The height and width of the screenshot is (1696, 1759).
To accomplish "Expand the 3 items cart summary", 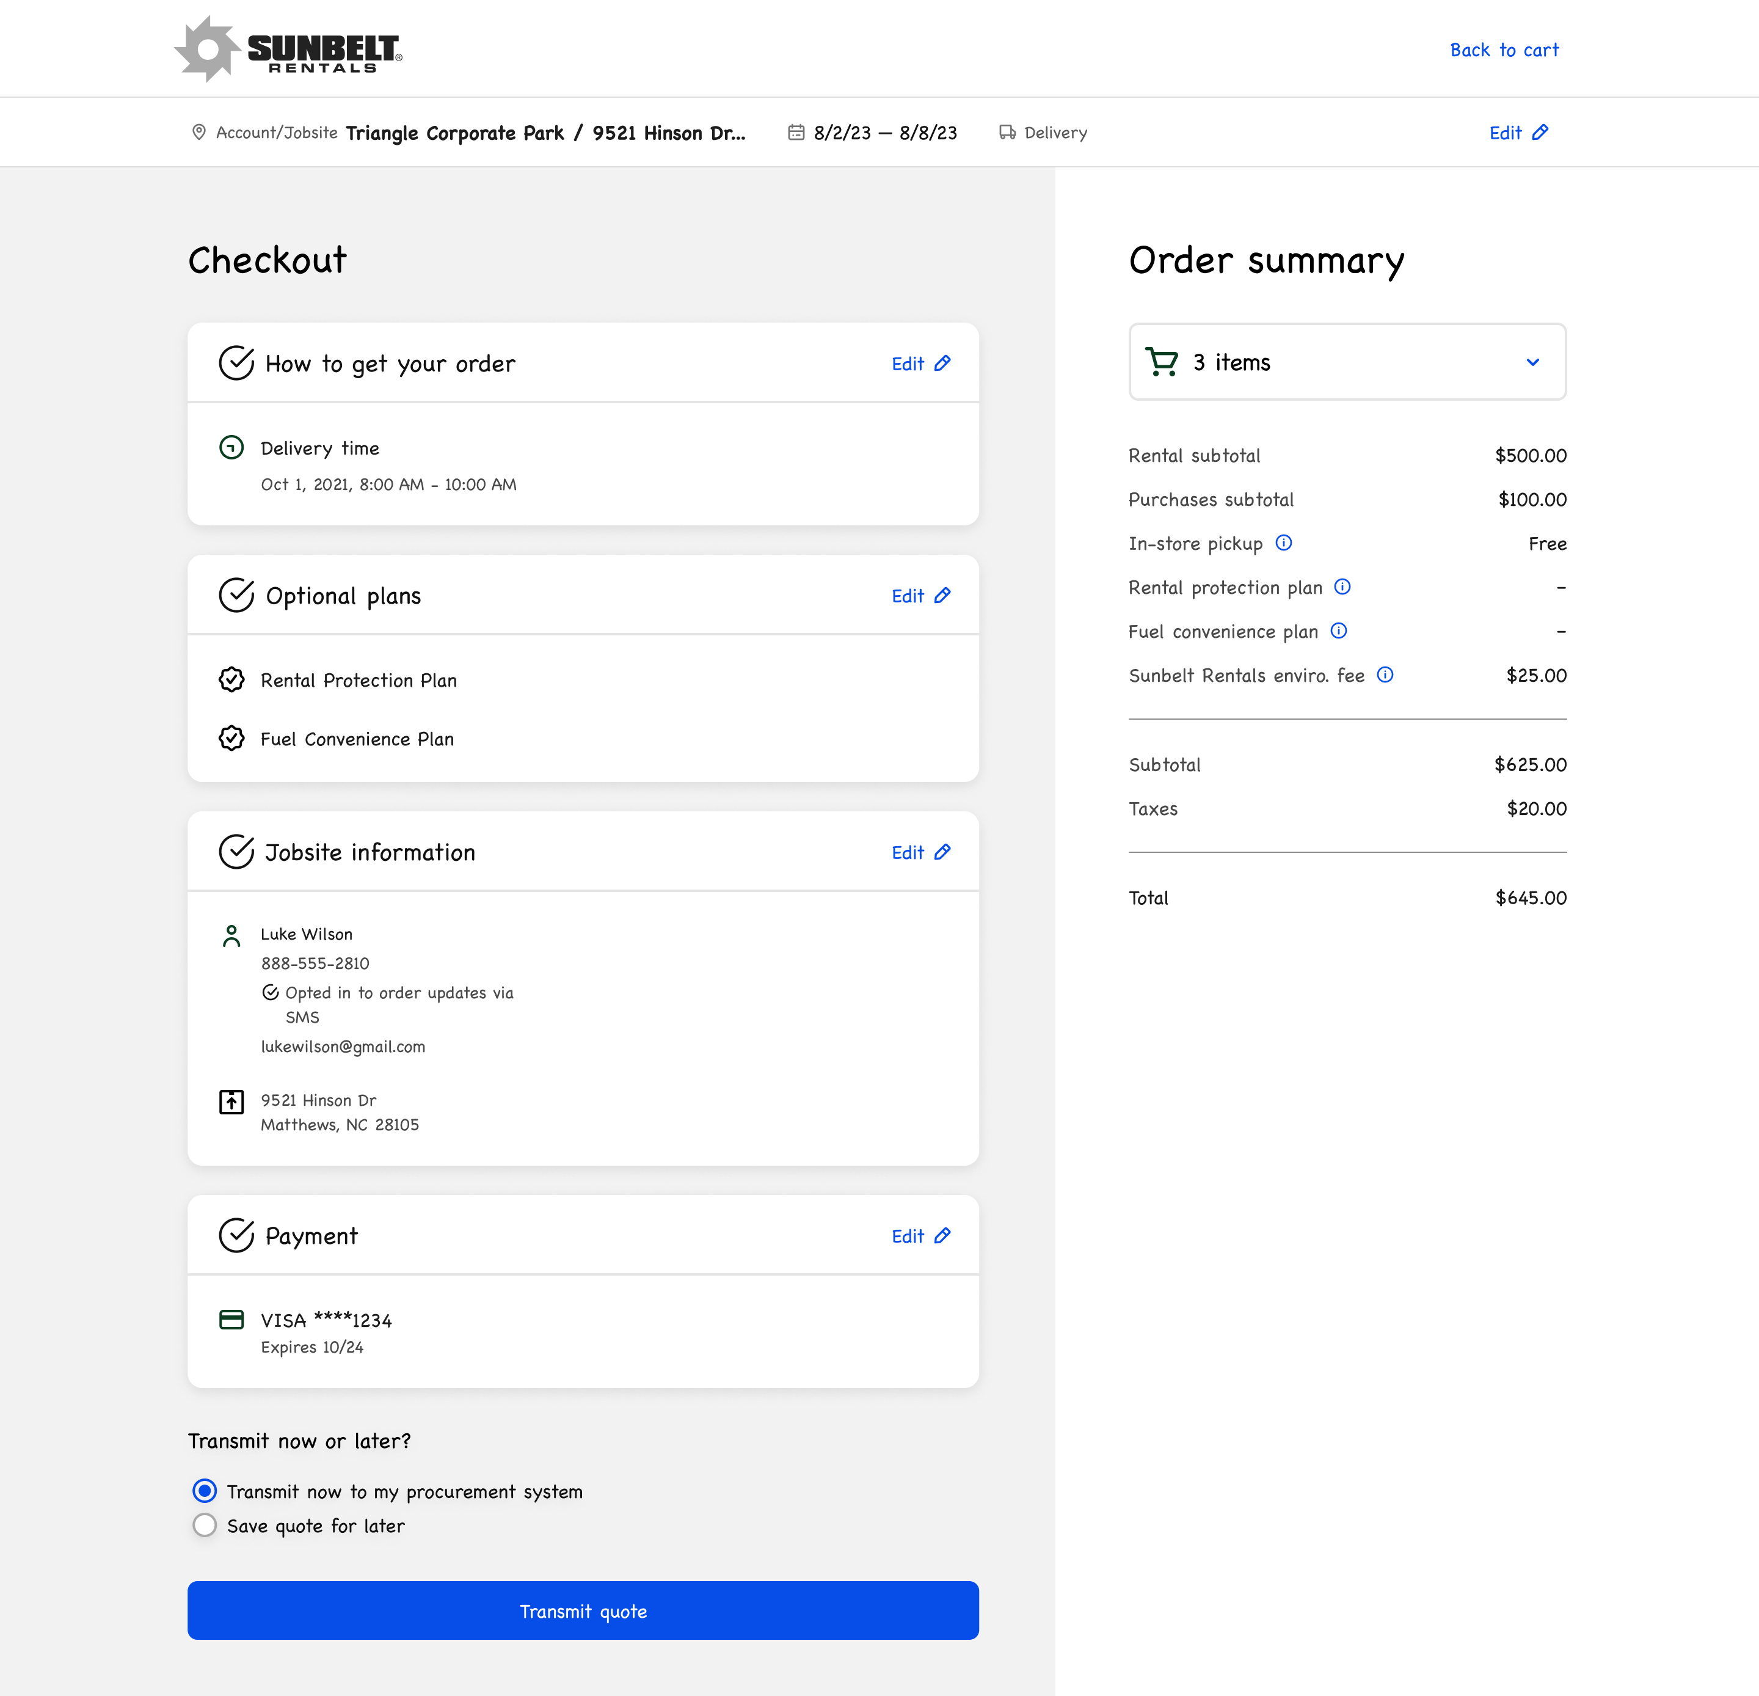I will click(x=1532, y=362).
